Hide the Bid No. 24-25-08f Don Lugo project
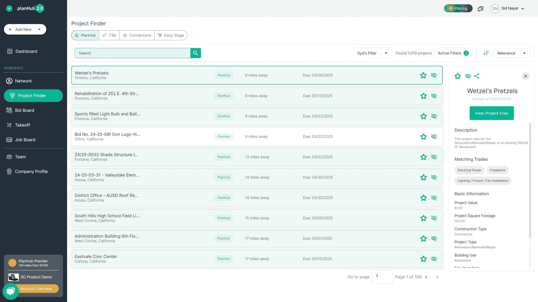Image resolution: width=538 pixels, height=302 pixels. [x=434, y=137]
